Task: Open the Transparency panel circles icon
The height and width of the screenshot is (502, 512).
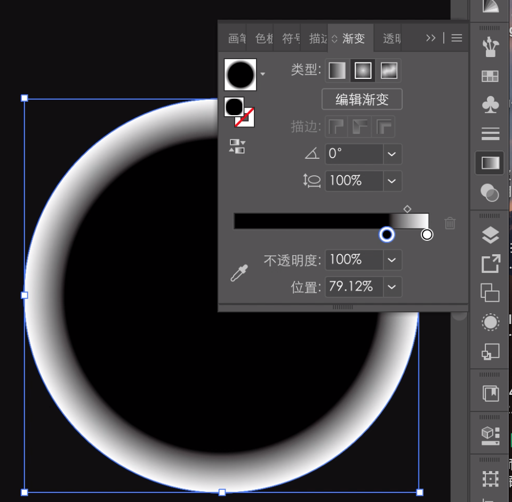Action: (490, 192)
